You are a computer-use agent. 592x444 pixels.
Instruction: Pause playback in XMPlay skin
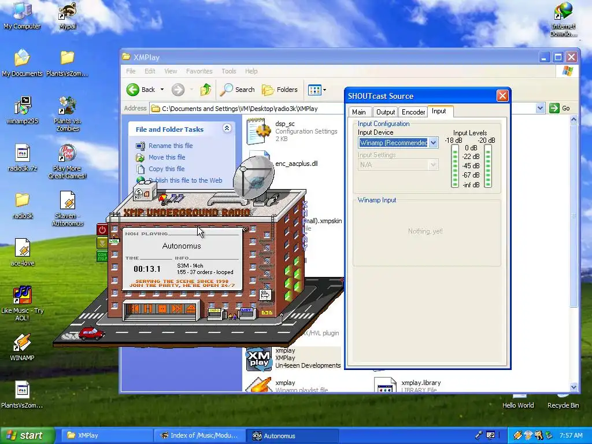[x=148, y=309]
